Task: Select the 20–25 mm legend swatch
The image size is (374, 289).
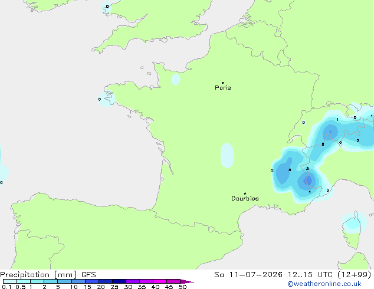Action: tap(106, 281)
